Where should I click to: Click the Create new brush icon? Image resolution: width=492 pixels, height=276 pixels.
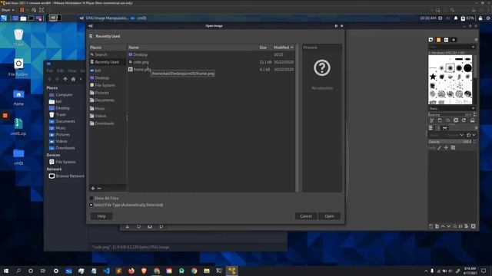pyautogui.click(x=440, y=120)
